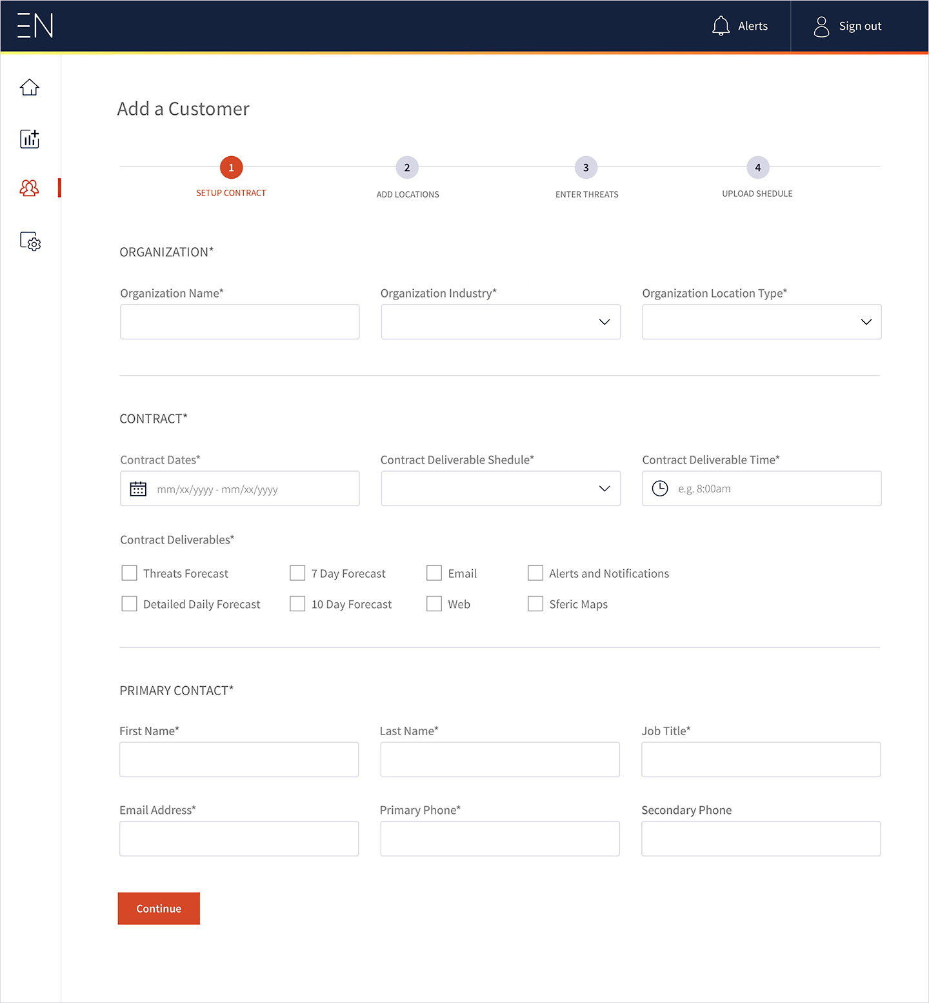The width and height of the screenshot is (929, 1003).
Task: Click the Sign out link
Action: point(860,26)
